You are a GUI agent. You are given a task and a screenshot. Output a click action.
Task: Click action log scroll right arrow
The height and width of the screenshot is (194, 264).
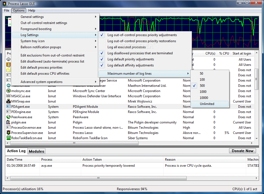[256, 178]
